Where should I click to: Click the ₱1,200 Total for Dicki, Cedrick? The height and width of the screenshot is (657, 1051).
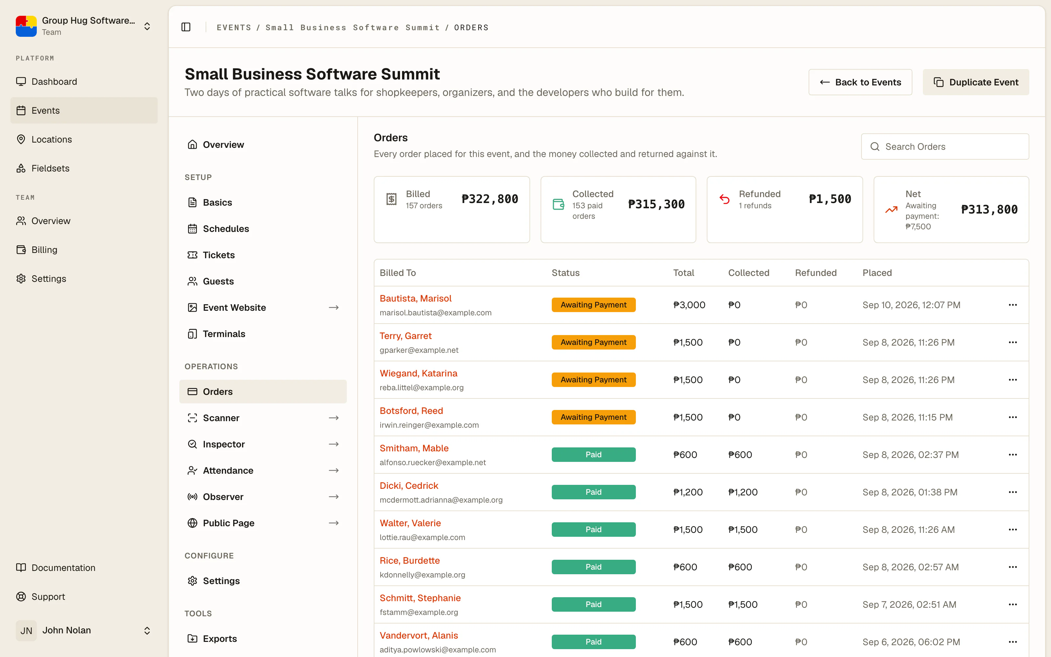point(688,492)
